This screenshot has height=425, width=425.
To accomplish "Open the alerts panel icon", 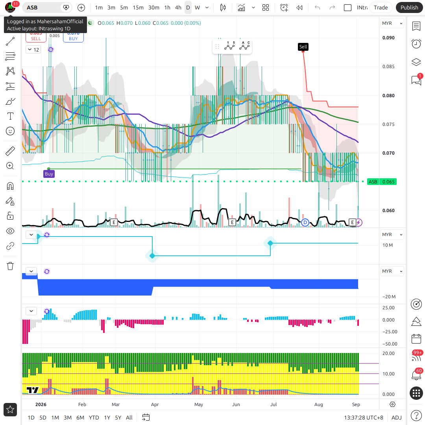I will tap(416, 44).
